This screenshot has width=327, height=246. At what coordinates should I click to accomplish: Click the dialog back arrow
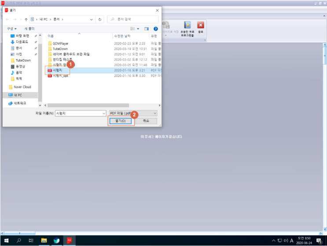click(x=7, y=19)
